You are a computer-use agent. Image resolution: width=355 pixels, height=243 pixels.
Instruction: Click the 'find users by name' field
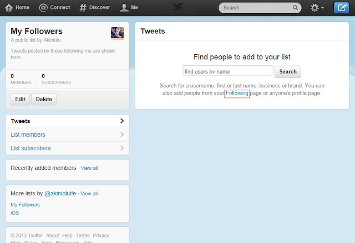228,71
